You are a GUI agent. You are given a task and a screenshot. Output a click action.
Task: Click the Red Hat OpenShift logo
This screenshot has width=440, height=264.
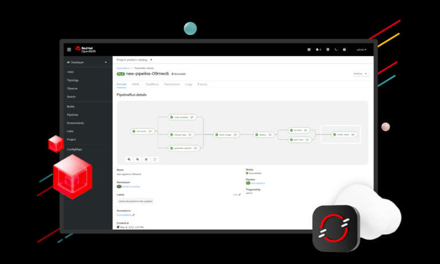[x=85, y=50]
